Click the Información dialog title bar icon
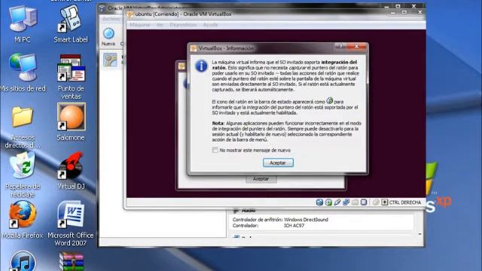482x271 pixels. [194, 48]
